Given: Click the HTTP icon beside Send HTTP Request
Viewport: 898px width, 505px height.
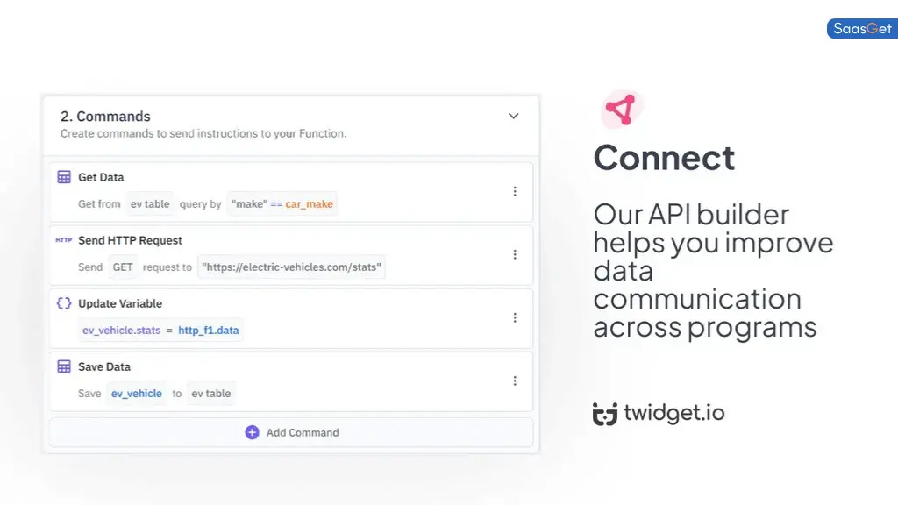Looking at the screenshot, I should (x=63, y=239).
